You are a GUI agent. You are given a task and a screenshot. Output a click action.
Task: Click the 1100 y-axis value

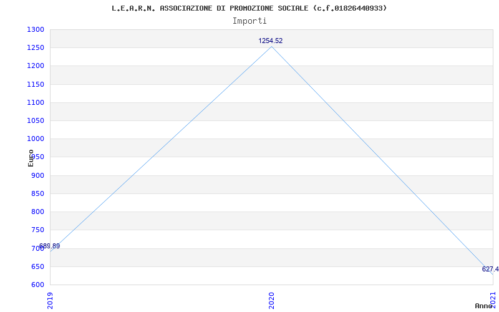pyautogui.click(x=36, y=102)
